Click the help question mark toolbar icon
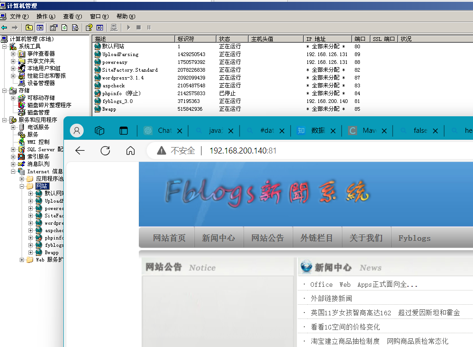 pos(88,28)
